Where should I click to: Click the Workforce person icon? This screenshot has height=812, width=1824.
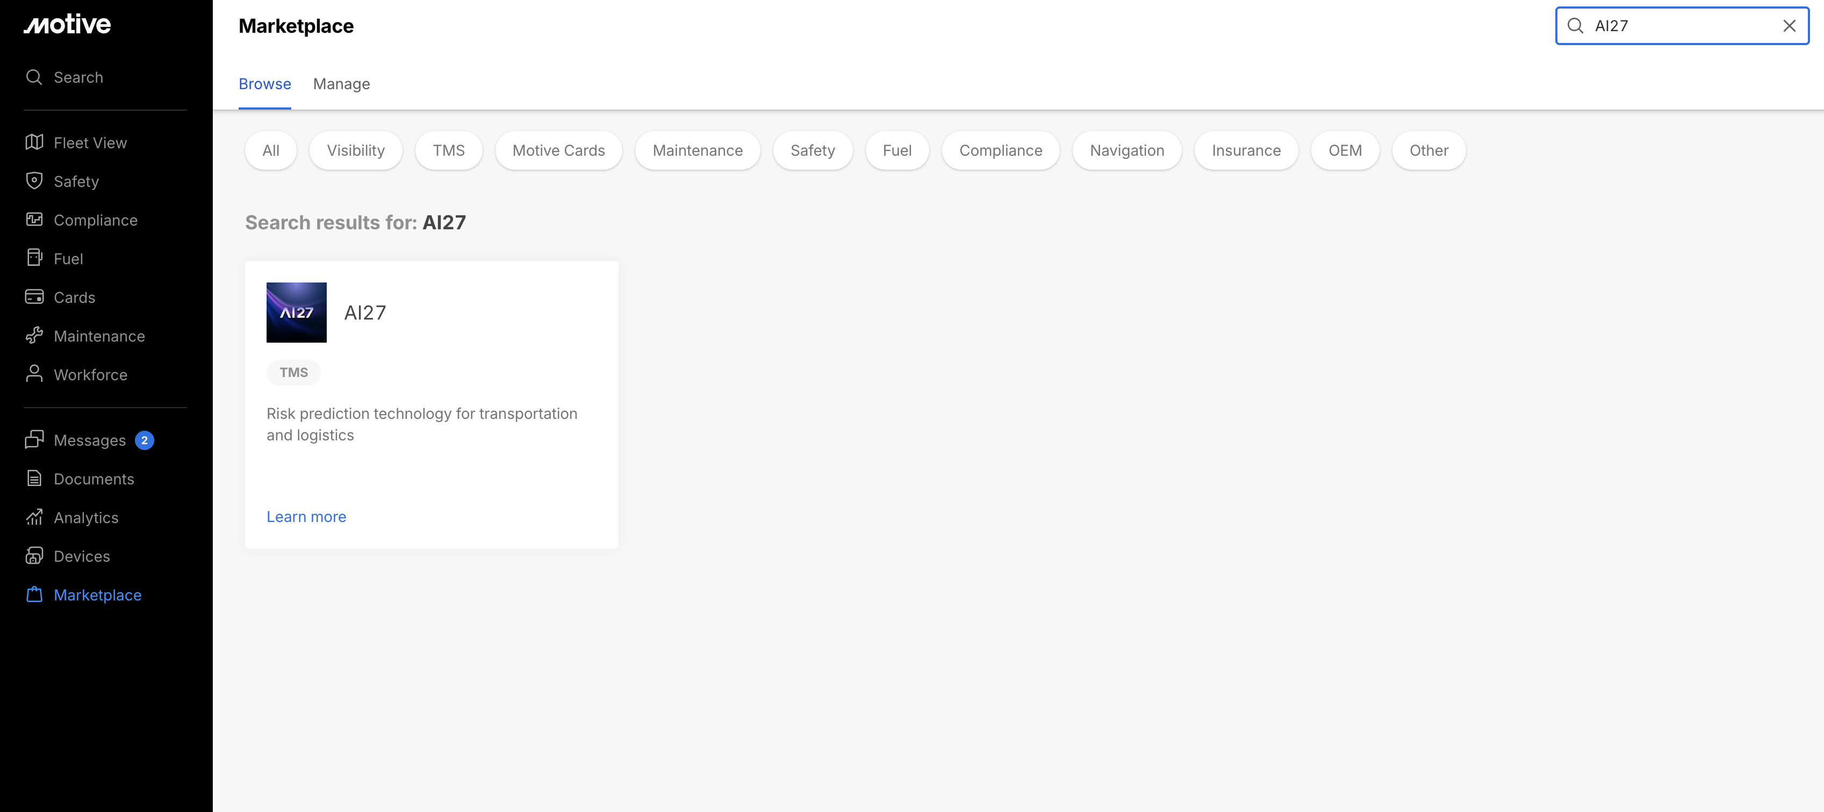pos(34,373)
